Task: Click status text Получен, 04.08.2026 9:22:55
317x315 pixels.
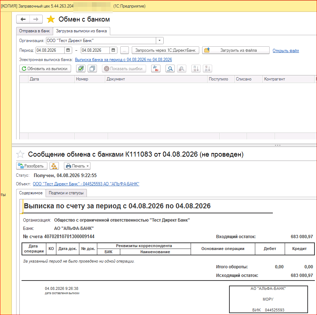Action: pyautogui.click(x=65, y=175)
